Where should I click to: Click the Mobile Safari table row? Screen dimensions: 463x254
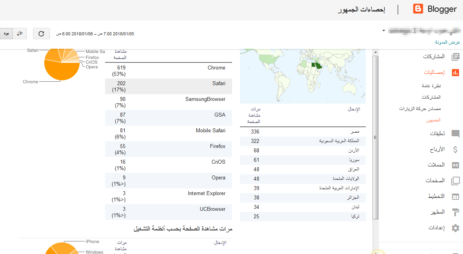(x=168, y=133)
